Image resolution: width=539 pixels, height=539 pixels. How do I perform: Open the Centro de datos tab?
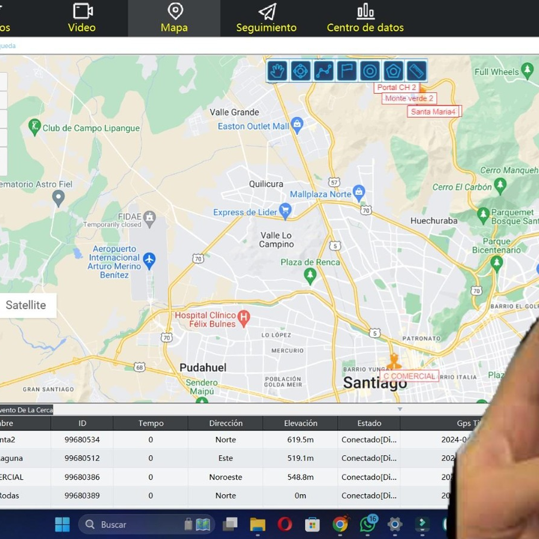pyautogui.click(x=365, y=18)
